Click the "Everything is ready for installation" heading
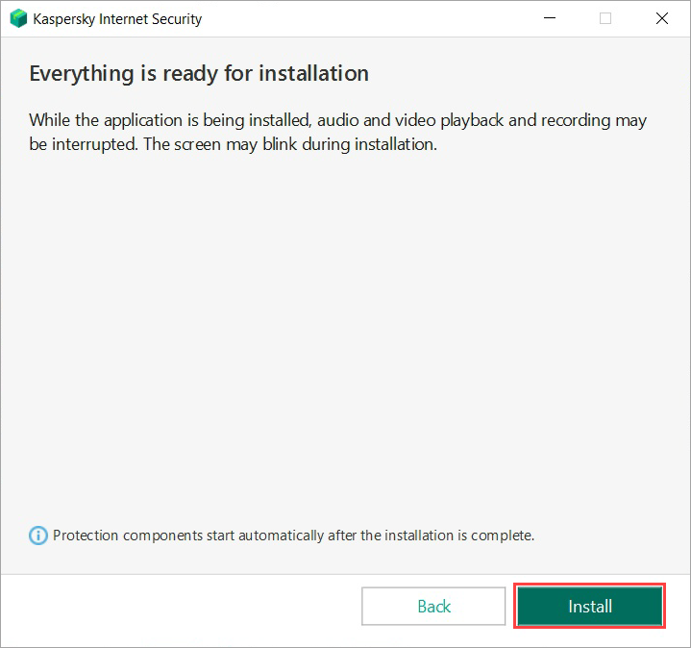 click(199, 74)
